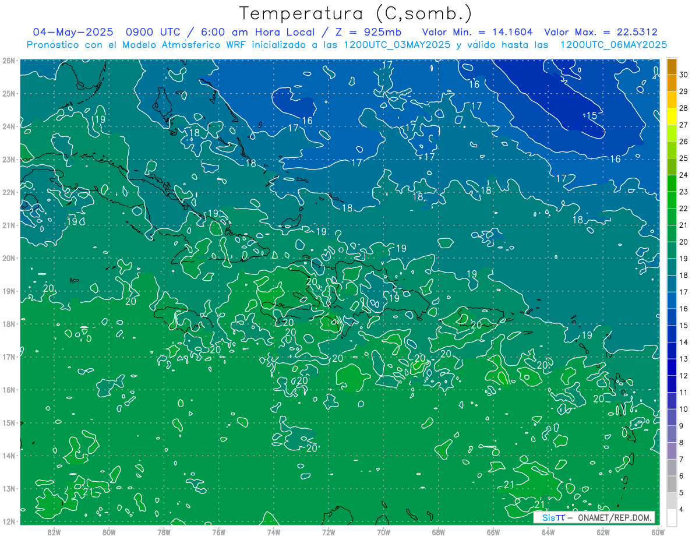Click the 15N latitude axis label
The image size is (699, 540).
coord(9,422)
